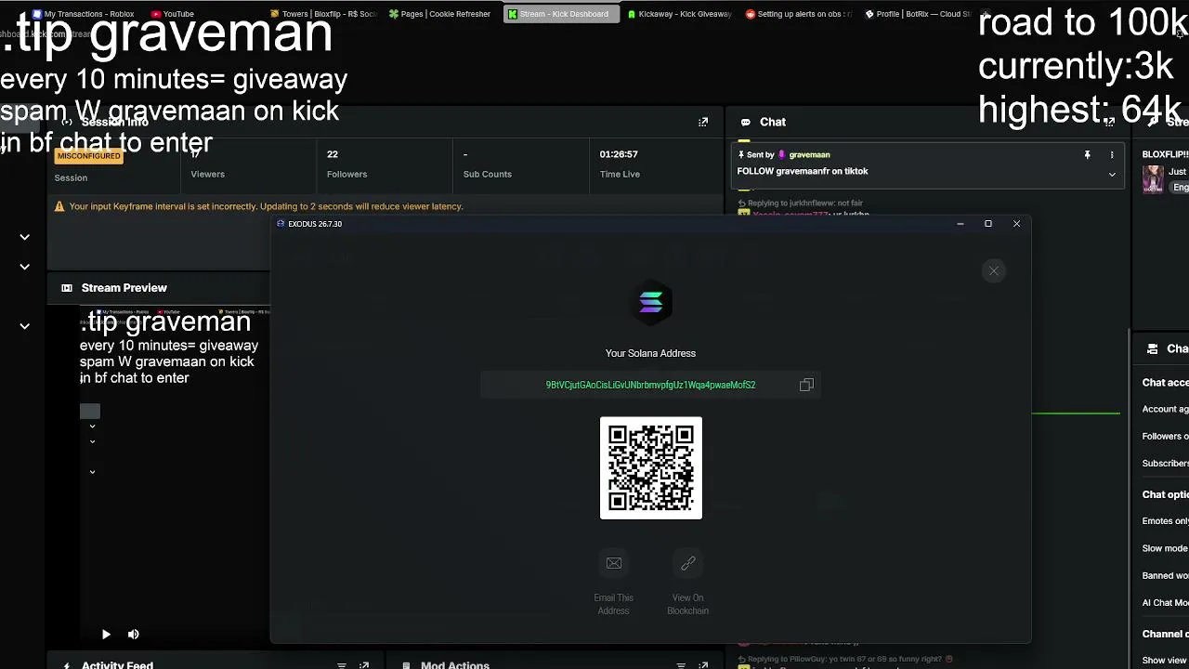Click the Followers count 22
The image size is (1189, 669).
[333, 154]
